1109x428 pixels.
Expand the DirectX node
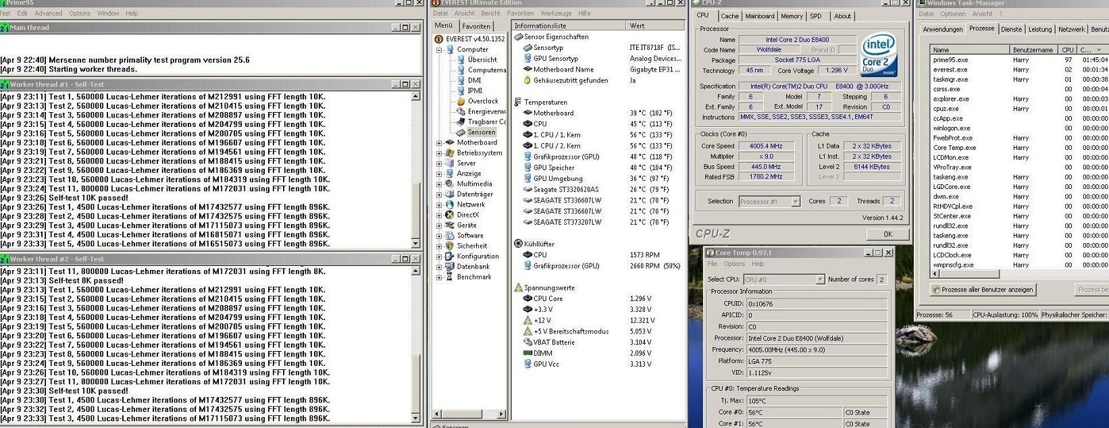coord(439,215)
